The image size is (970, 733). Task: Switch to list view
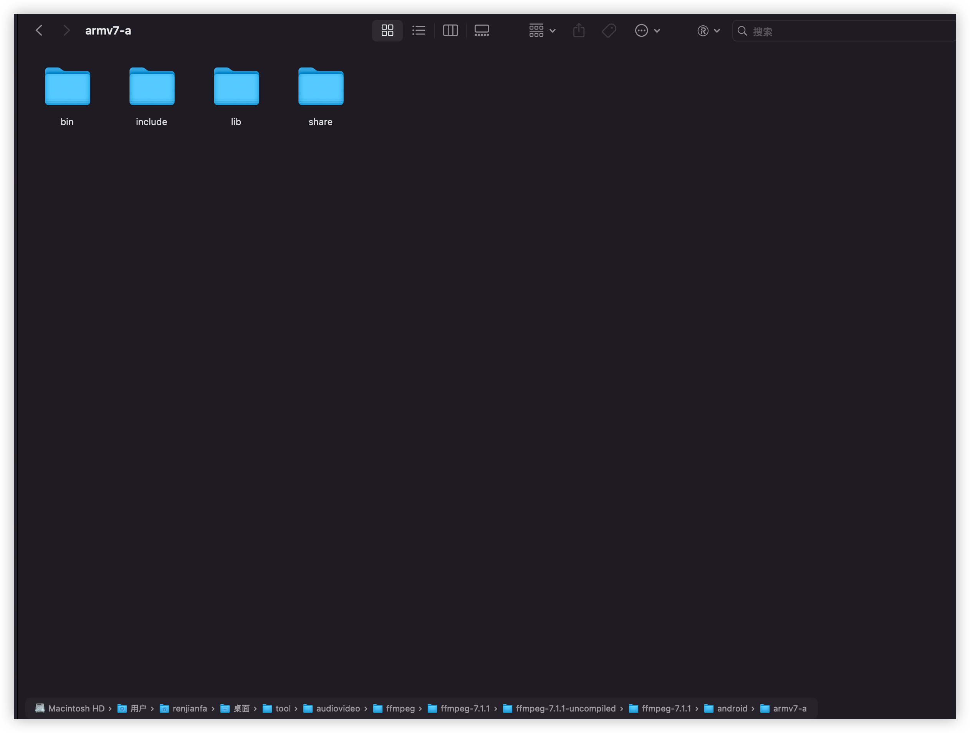click(x=419, y=31)
